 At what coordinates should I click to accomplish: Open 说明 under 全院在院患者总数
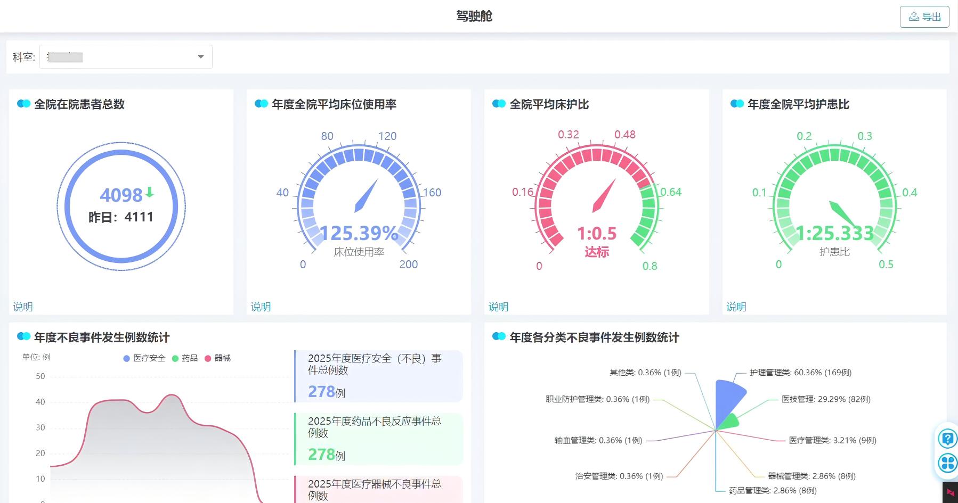23,307
